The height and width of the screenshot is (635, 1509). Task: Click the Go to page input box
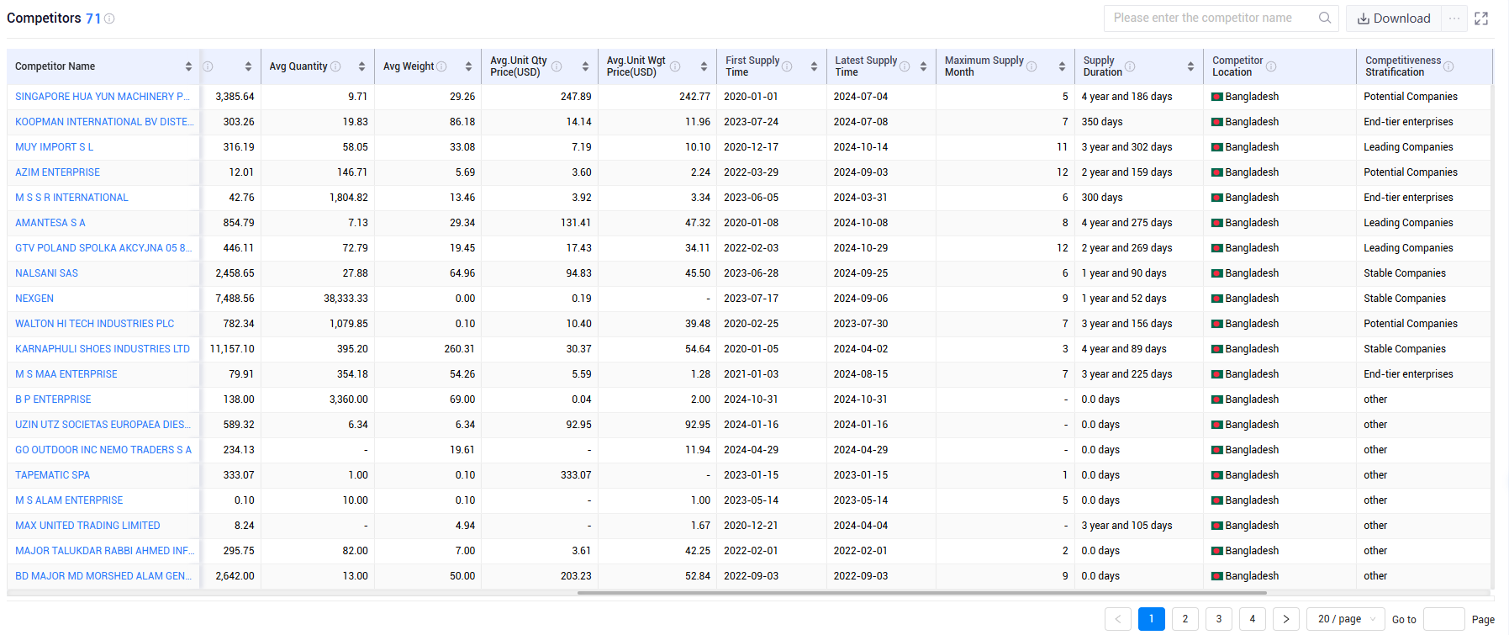(x=1444, y=619)
